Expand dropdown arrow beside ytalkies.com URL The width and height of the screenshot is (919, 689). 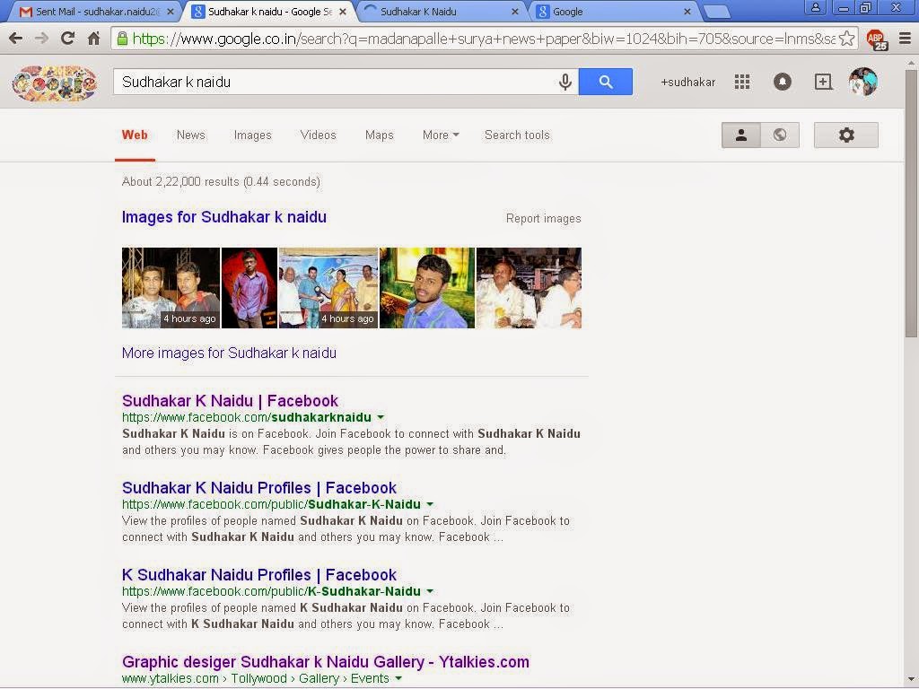pos(398,678)
